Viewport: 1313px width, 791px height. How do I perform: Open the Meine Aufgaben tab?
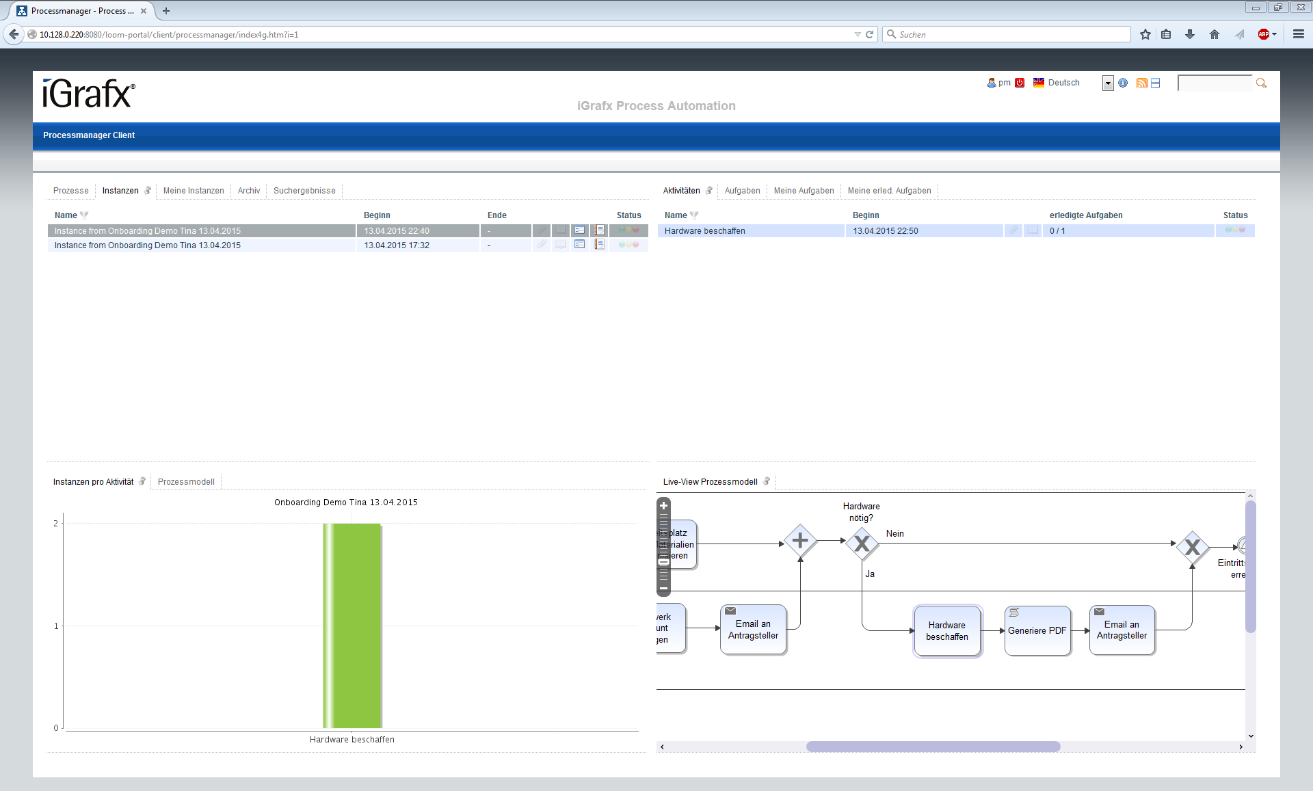pos(804,191)
